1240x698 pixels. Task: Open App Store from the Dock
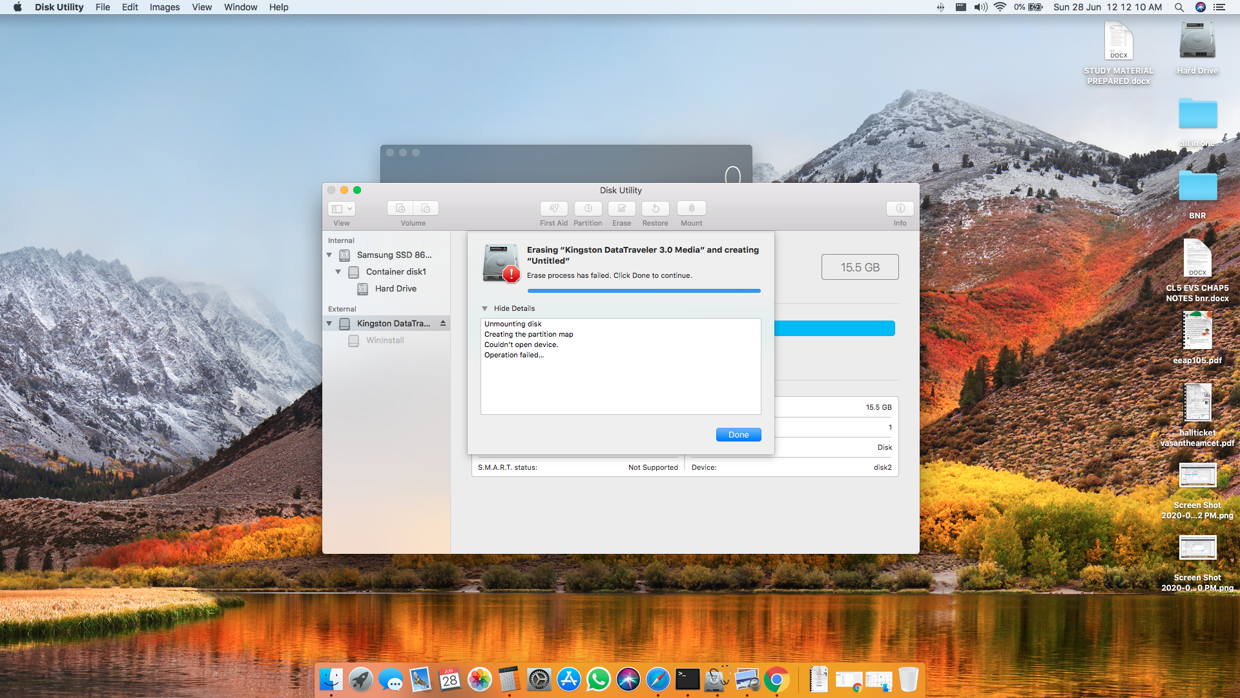point(569,679)
